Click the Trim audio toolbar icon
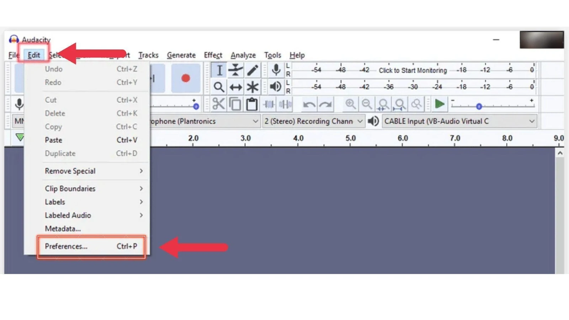Screen dimensions: 569x320 [269, 104]
